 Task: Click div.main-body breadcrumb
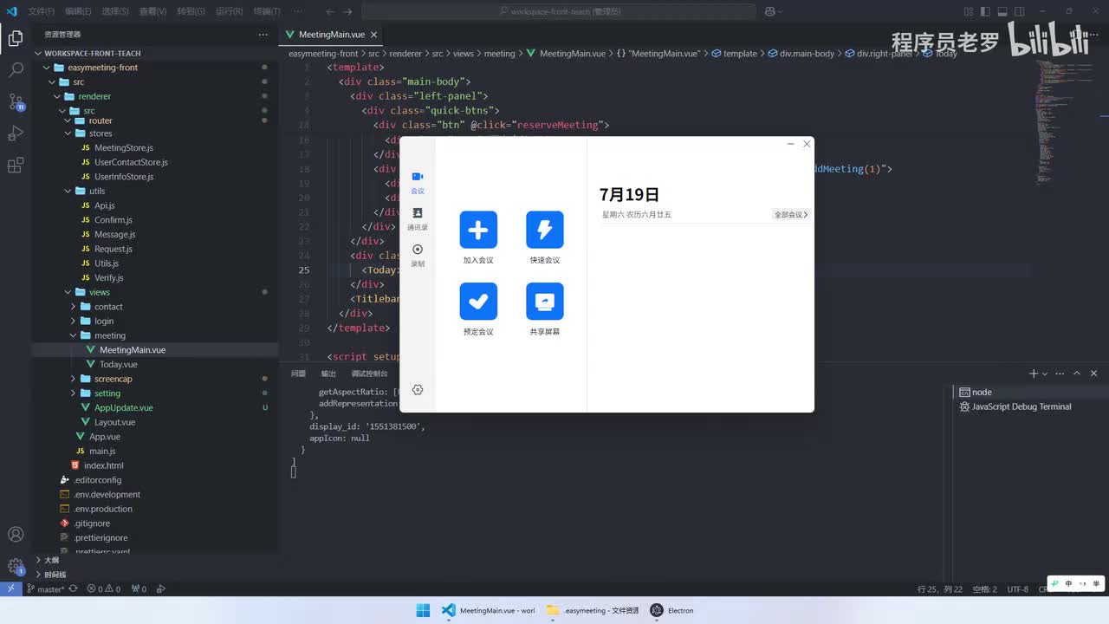coord(807,54)
